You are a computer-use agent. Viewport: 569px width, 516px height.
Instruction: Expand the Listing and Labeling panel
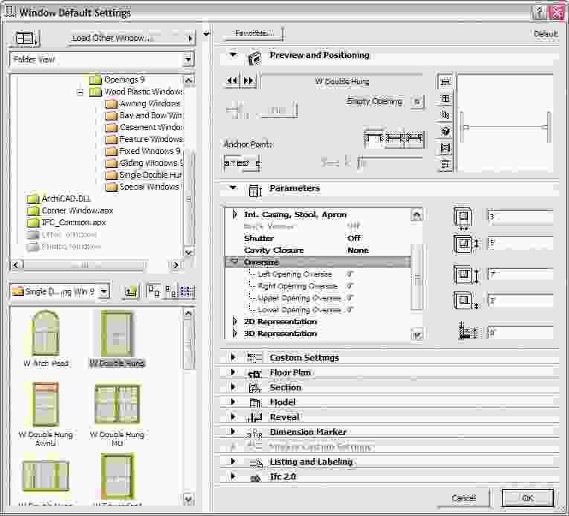[233, 461]
